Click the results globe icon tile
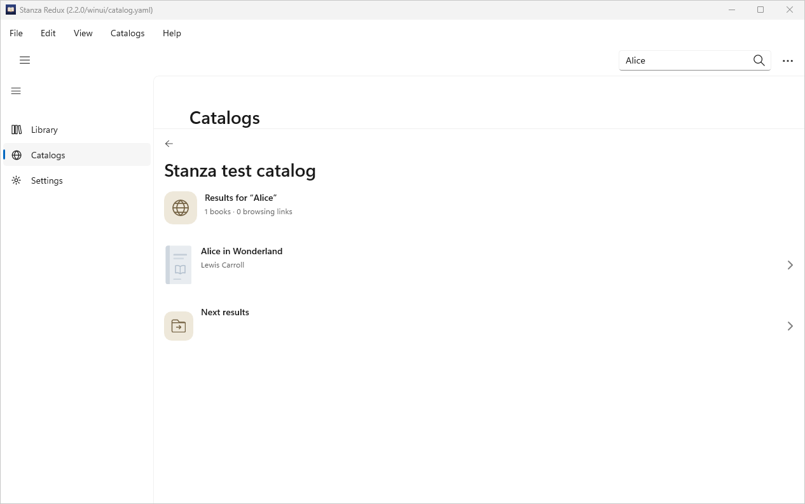This screenshot has height=504, width=805. (x=181, y=208)
